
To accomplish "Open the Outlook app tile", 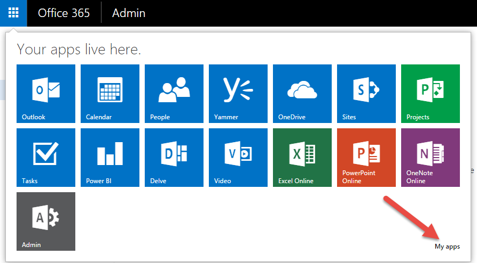I will coord(46,94).
